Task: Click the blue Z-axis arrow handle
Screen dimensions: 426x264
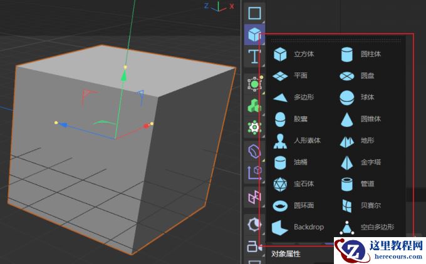Action: pos(63,125)
